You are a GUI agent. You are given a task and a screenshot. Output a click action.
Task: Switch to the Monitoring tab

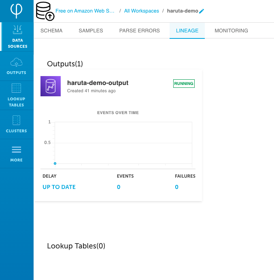point(231,30)
